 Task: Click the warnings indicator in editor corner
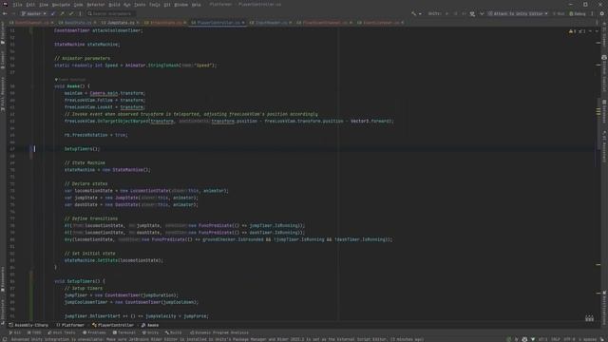click(572, 31)
